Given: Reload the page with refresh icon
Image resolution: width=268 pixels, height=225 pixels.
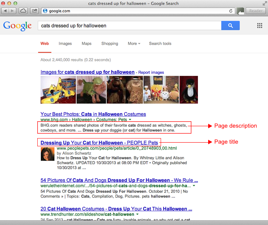Looking at the screenshot, I should (231, 11).
